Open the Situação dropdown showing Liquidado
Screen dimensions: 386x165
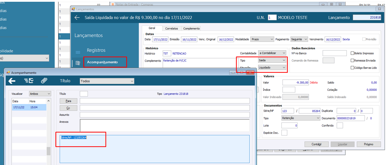pos(272,67)
